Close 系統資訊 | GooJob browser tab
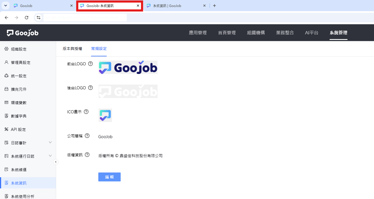The image size is (374, 199). pos(204,6)
